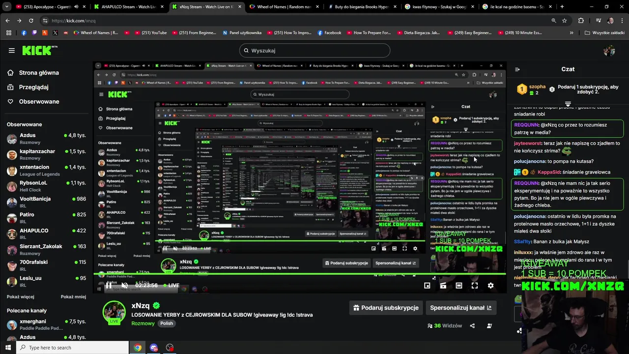629x354 pixels.
Task: Open Przeglądaj in sidebar
Action: [28, 87]
